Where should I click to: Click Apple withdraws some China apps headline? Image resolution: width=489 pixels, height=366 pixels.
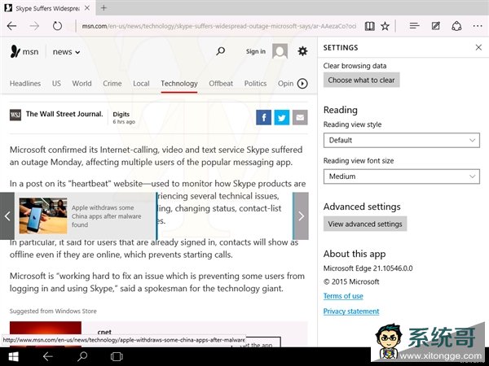(x=106, y=216)
